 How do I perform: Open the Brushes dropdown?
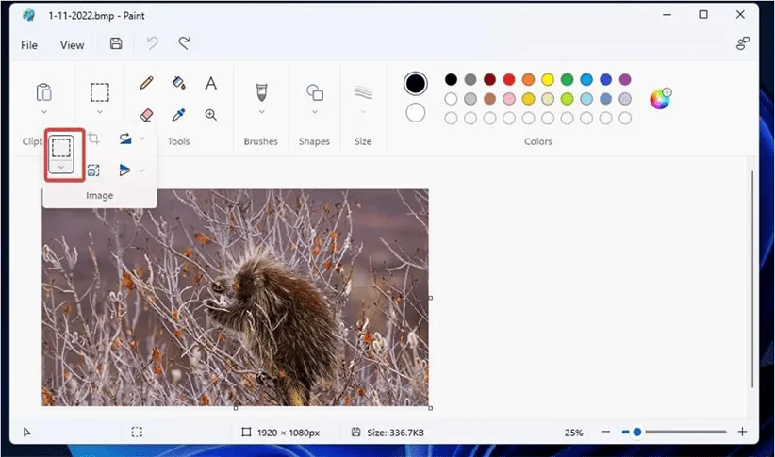coord(261,111)
